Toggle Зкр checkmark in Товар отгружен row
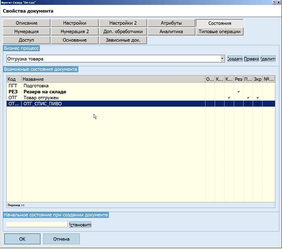The height and width of the screenshot is (250, 282). tap(258, 98)
